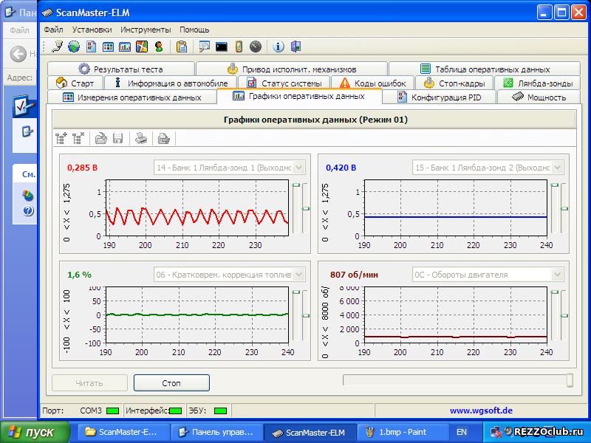Viewport: 591px width, 443px height.
Task: Click the globe icon in the toolbar
Action: (x=74, y=47)
